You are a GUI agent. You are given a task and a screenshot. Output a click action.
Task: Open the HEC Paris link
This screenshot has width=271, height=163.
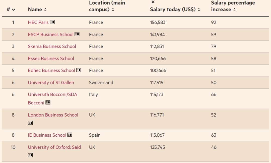click(38, 22)
